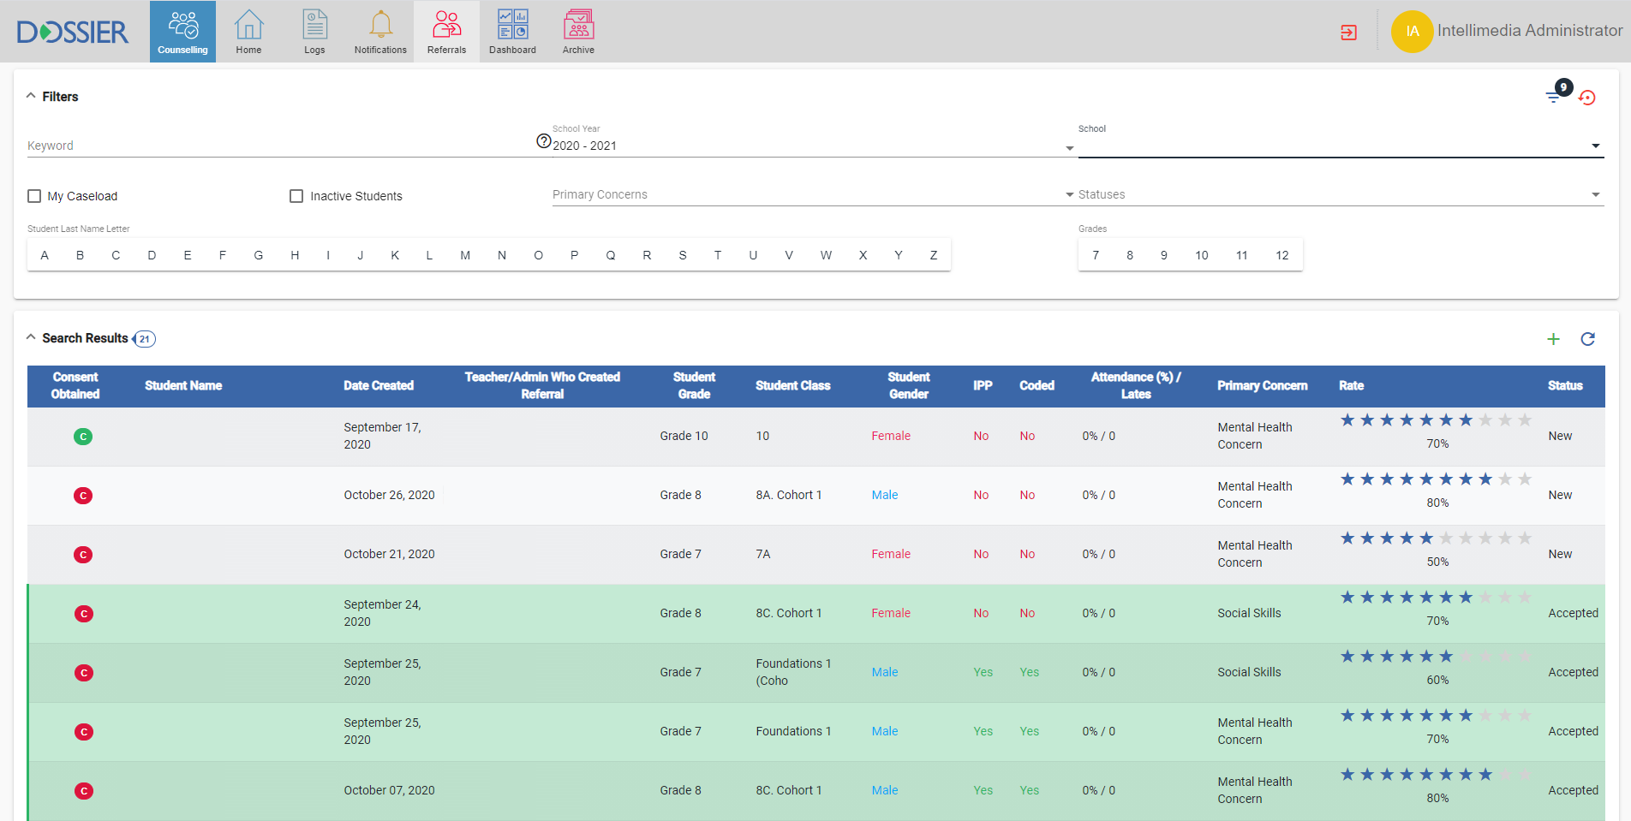Collapse the Filters panel

click(x=32, y=96)
